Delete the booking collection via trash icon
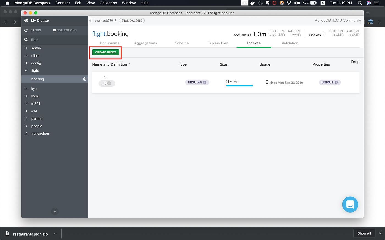 tap(84, 79)
